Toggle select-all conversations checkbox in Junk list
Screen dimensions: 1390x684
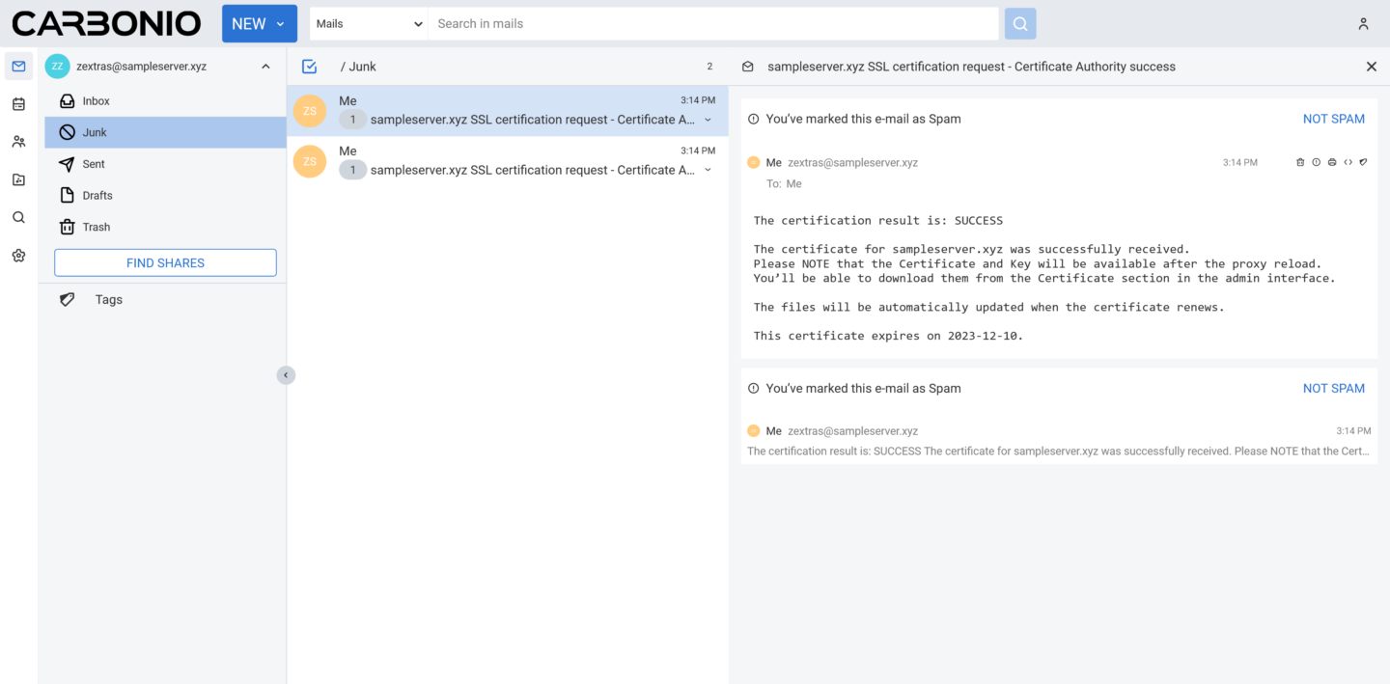point(309,66)
